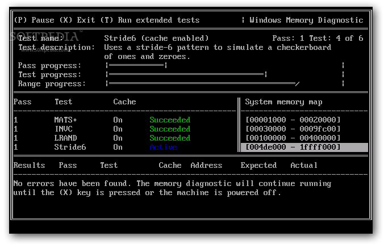Click the Succeeded status for MATS+

click(170, 120)
